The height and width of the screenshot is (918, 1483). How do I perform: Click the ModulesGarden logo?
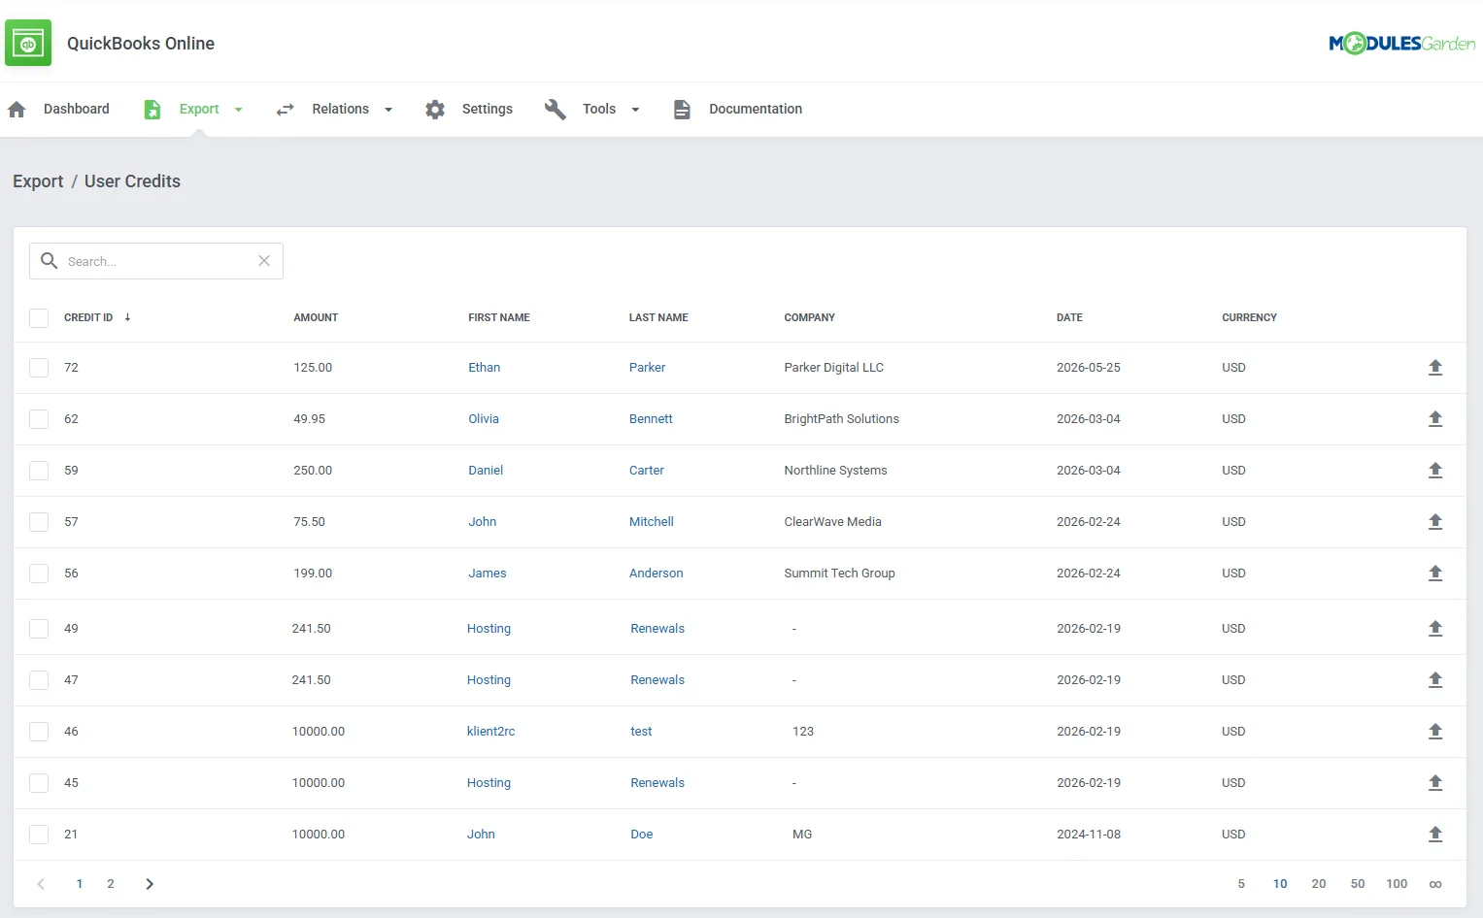(1401, 43)
